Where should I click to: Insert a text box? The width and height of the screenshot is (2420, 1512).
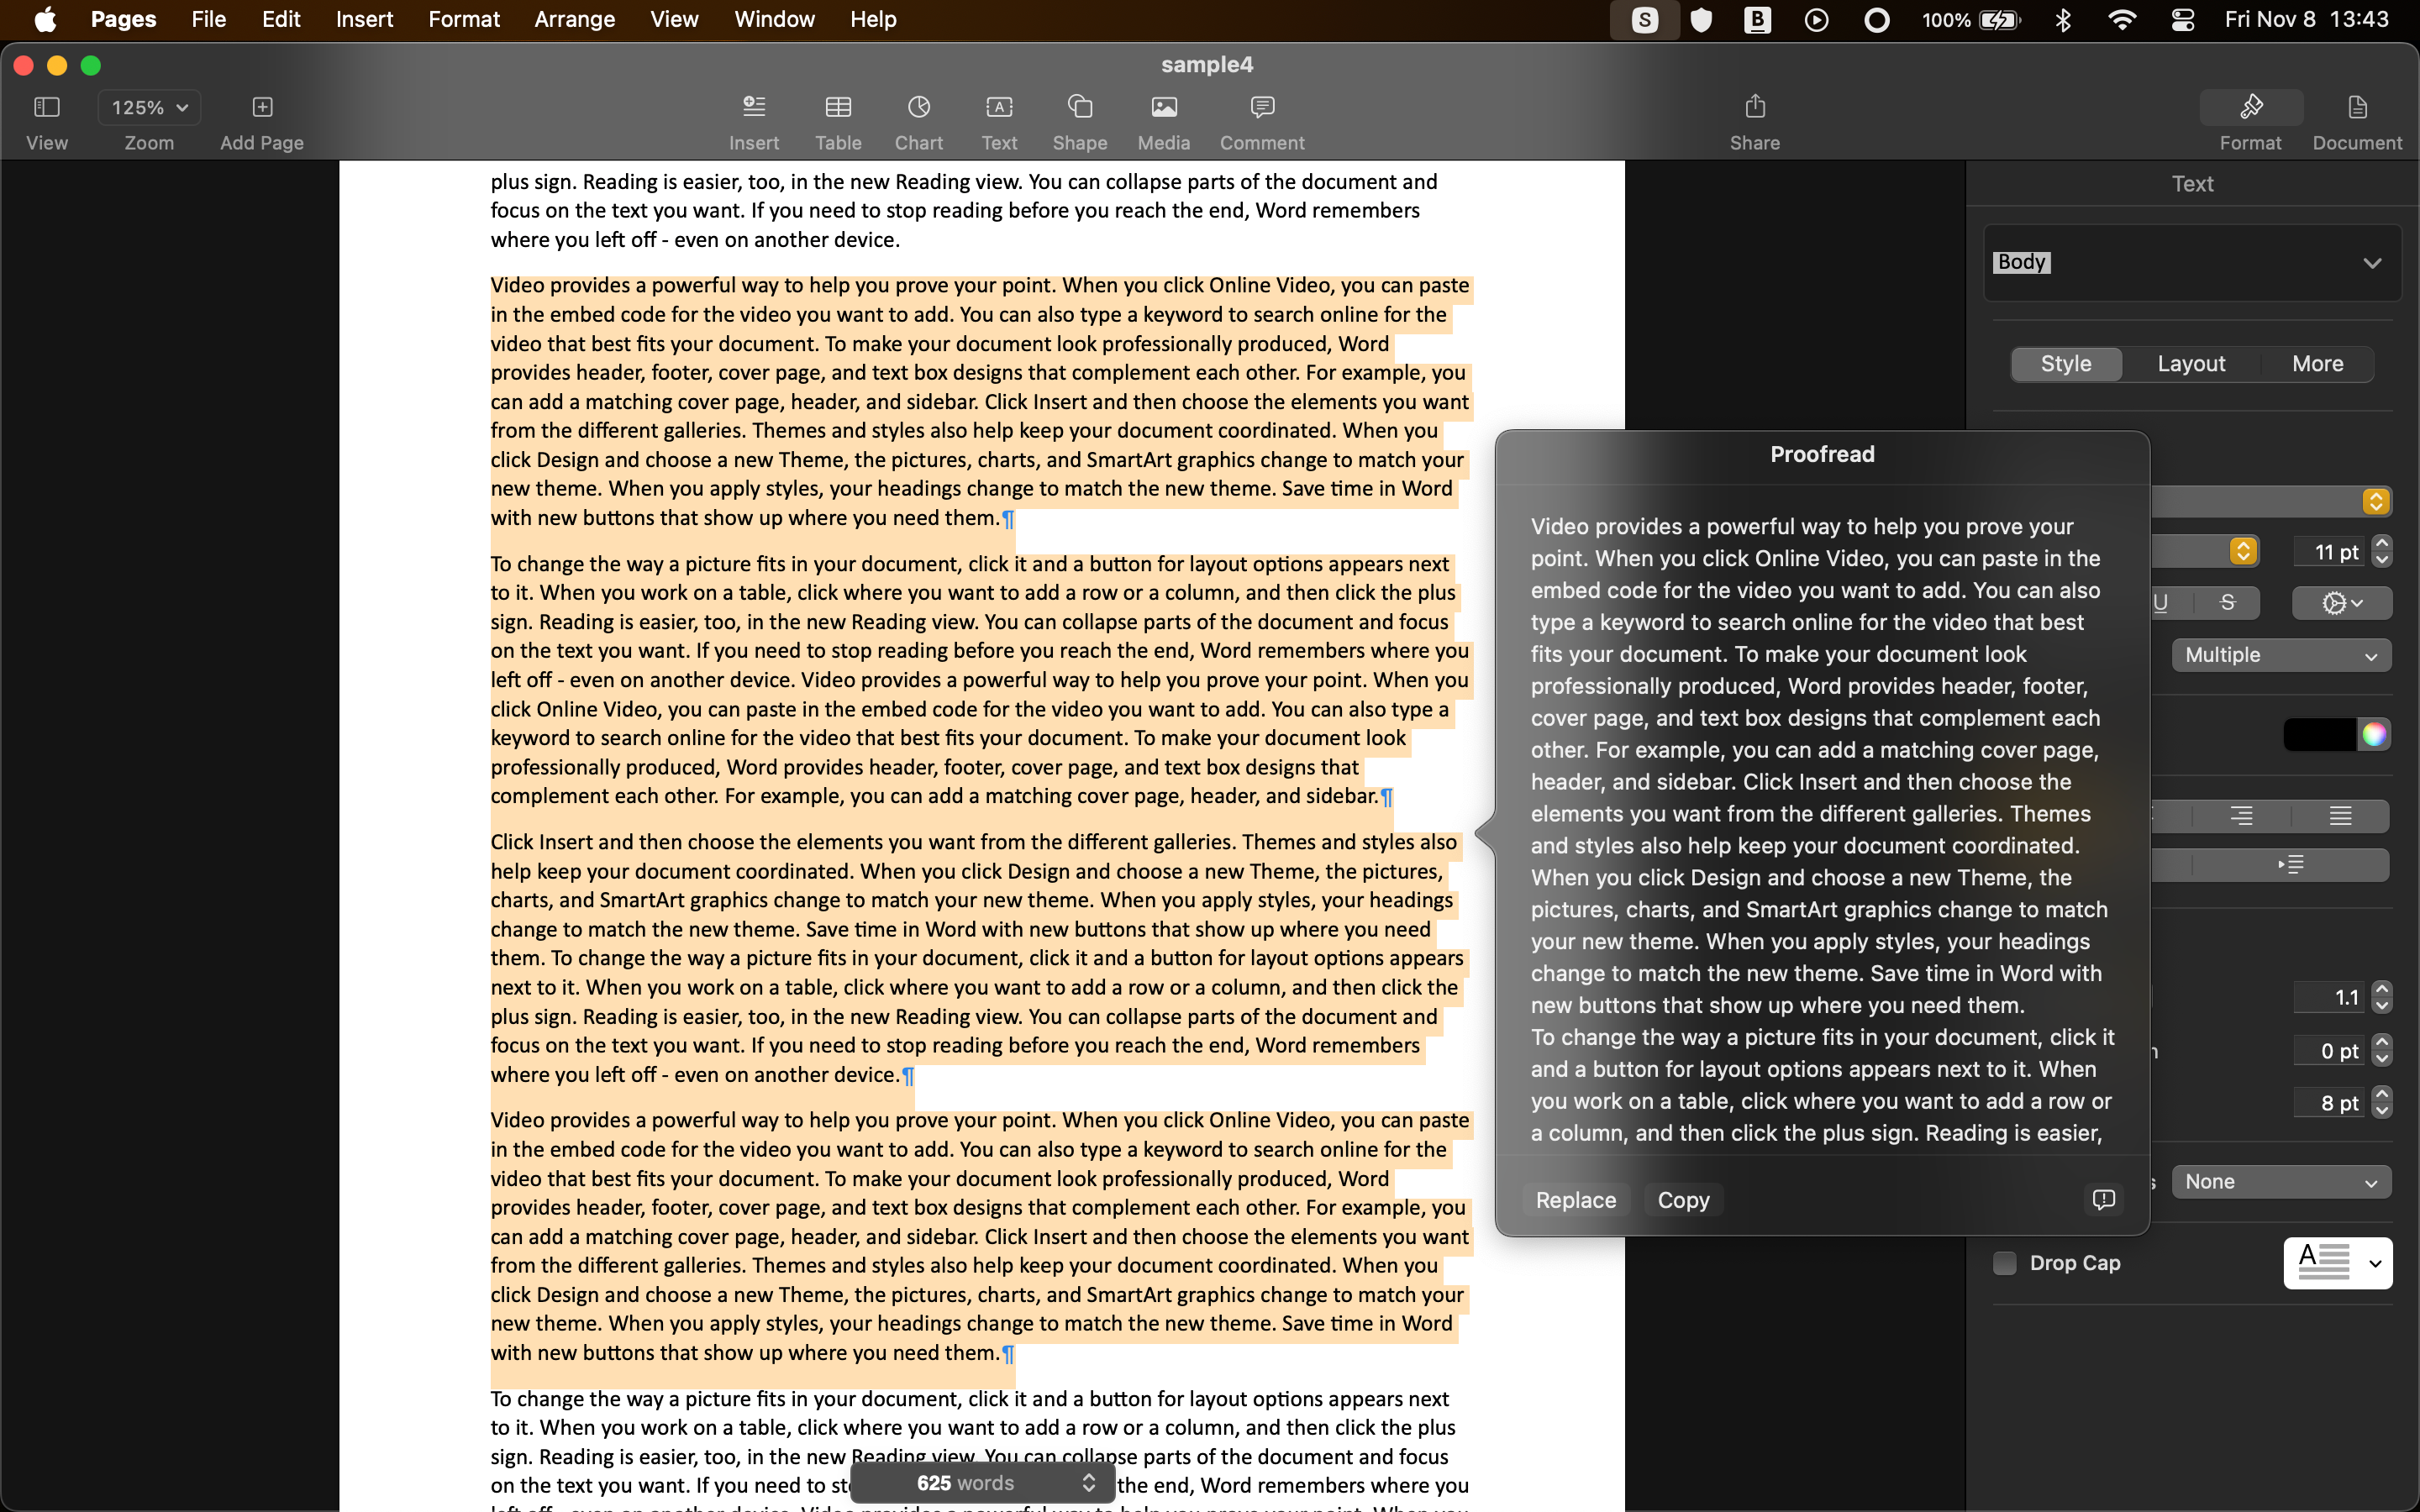[999, 120]
